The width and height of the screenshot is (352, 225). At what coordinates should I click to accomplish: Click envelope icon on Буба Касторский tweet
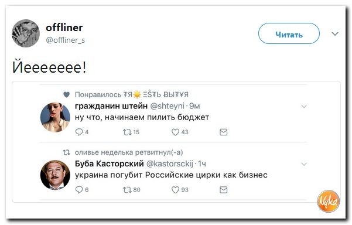click(223, 190)
